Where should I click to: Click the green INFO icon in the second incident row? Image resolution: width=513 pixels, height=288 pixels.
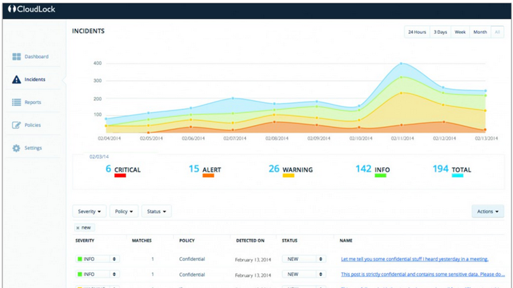point(80,274)
